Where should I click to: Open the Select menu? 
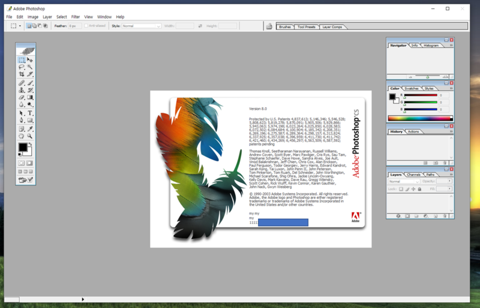[x=62, y=17]
